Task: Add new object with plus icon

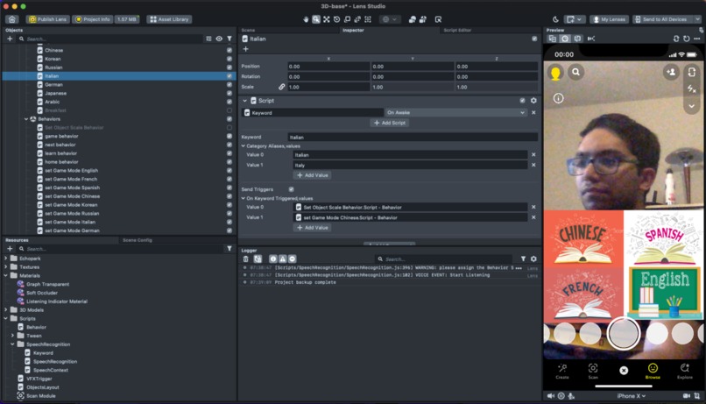Action: point(10,39)
